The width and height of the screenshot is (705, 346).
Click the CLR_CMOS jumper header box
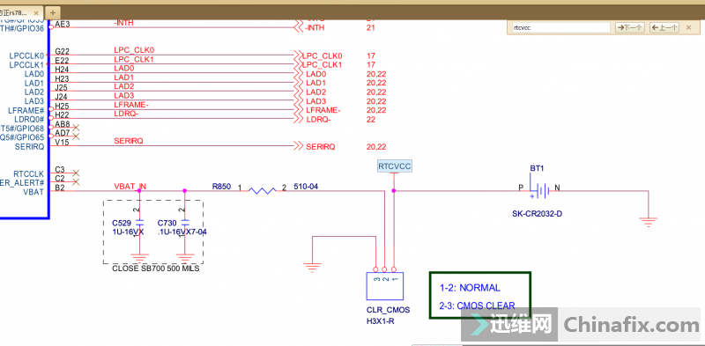click(x=384, y=286)
